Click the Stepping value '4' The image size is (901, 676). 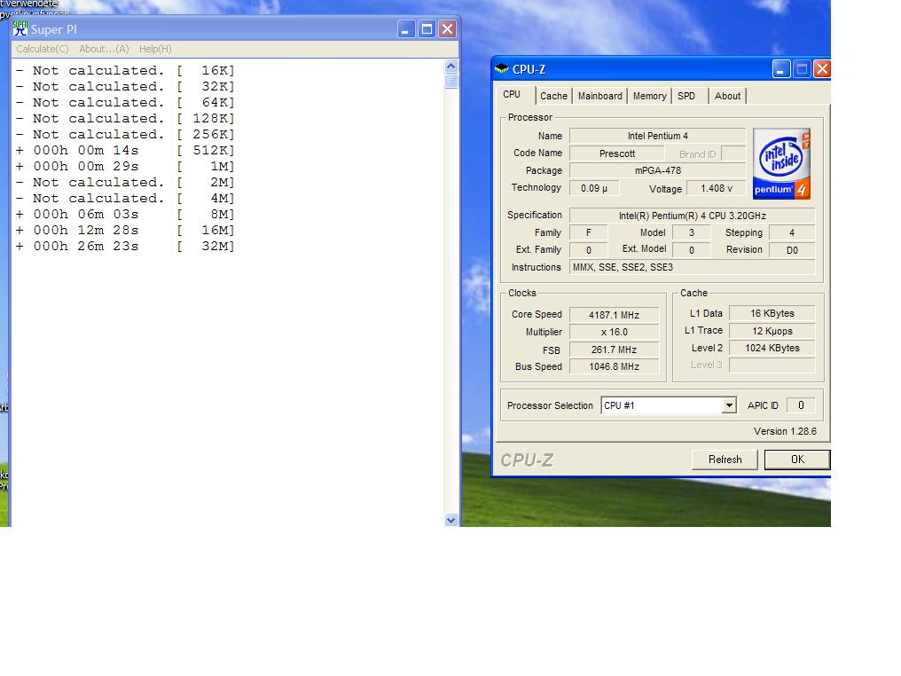(x=792, y=232)
